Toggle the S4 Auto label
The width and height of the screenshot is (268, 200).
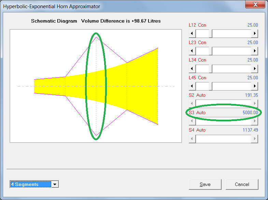tap(197, 130)
